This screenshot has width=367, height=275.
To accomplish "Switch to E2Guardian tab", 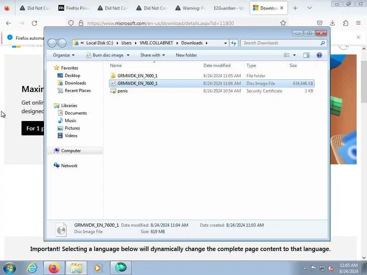I will pos(229,8).
